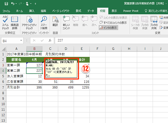Click コメントの表示/非表示
The width and height of the screenshot is (168, 123).
pos(113,17)
